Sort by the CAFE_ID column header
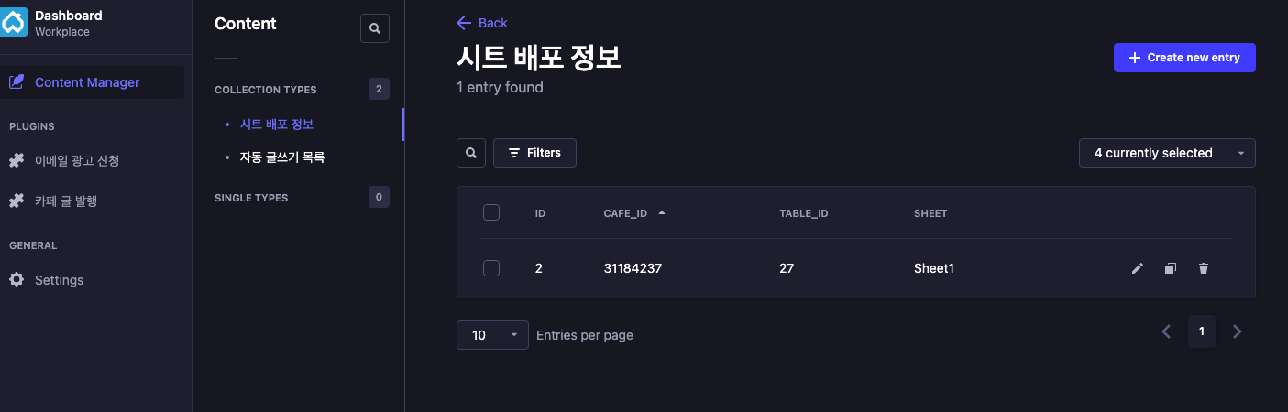Screen dimensions: 1288x412 click(626, 213)
